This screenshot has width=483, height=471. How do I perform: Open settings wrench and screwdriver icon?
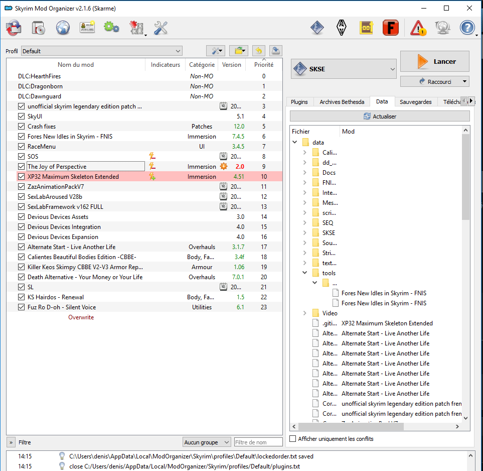[161, 28]
